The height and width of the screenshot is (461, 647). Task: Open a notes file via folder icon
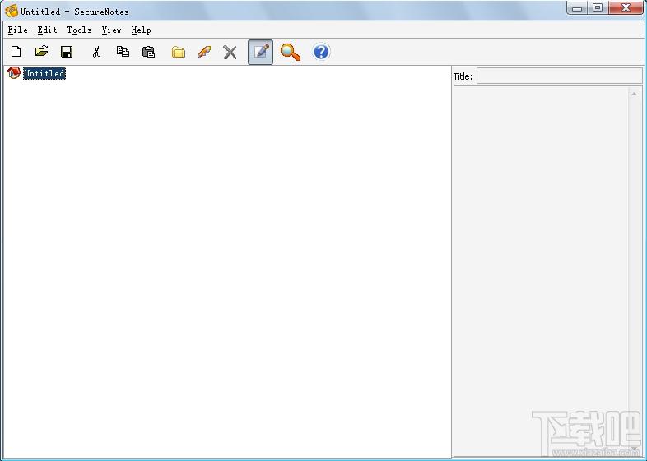[41, 52]
